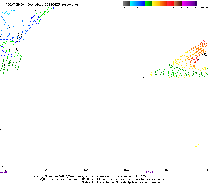Click the '10' legend scale label
Screen dimensions: 209x184
tap(138, 8)
